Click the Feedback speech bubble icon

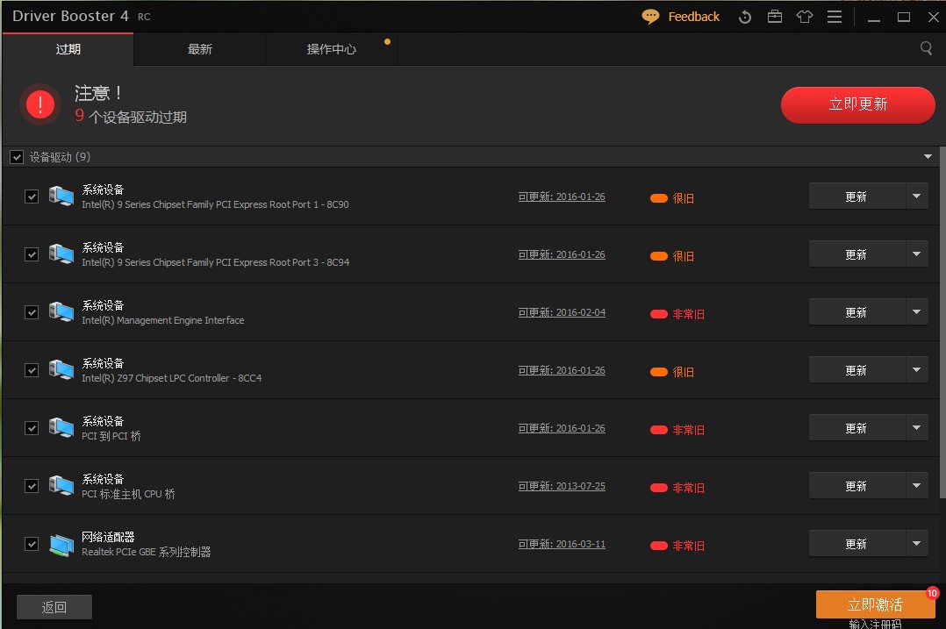pyautogui.click(x=649, y=17)
